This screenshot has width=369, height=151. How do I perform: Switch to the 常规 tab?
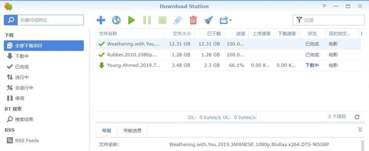click(x=106, y=131)
